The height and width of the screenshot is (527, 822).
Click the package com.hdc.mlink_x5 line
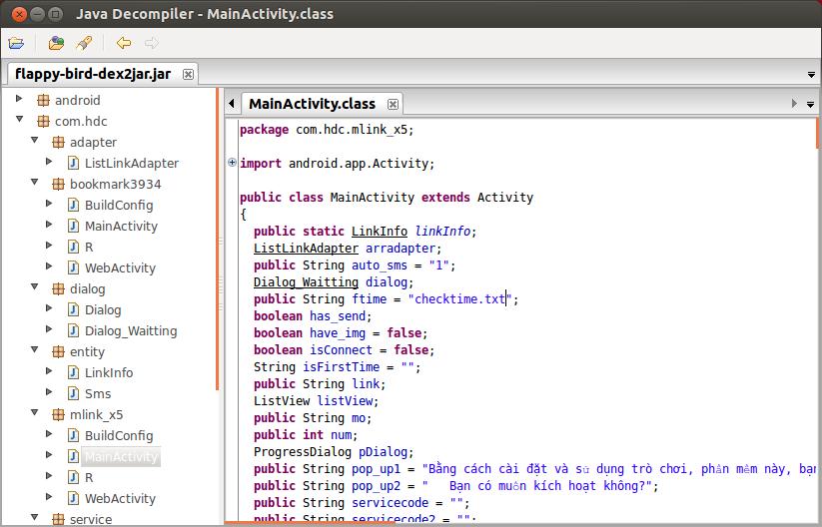click(x=327, y=130)
